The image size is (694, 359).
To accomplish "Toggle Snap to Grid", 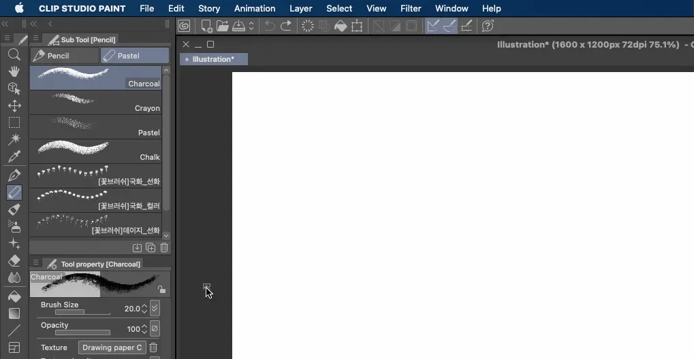I will click(466, 26).
